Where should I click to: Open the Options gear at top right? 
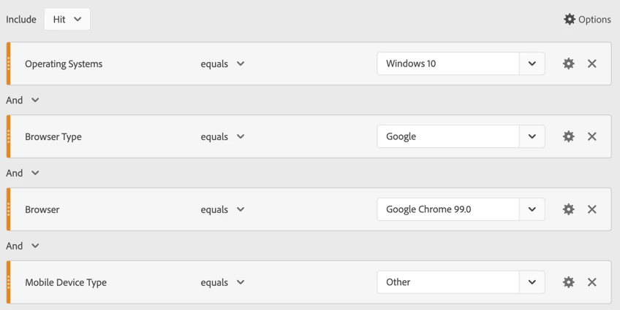coord(587,19)
